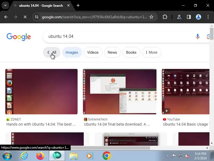Open 'Ubuntu 14.04 final beta download' link
Viewport: 214px width, 161px height.
click(117, 124)
